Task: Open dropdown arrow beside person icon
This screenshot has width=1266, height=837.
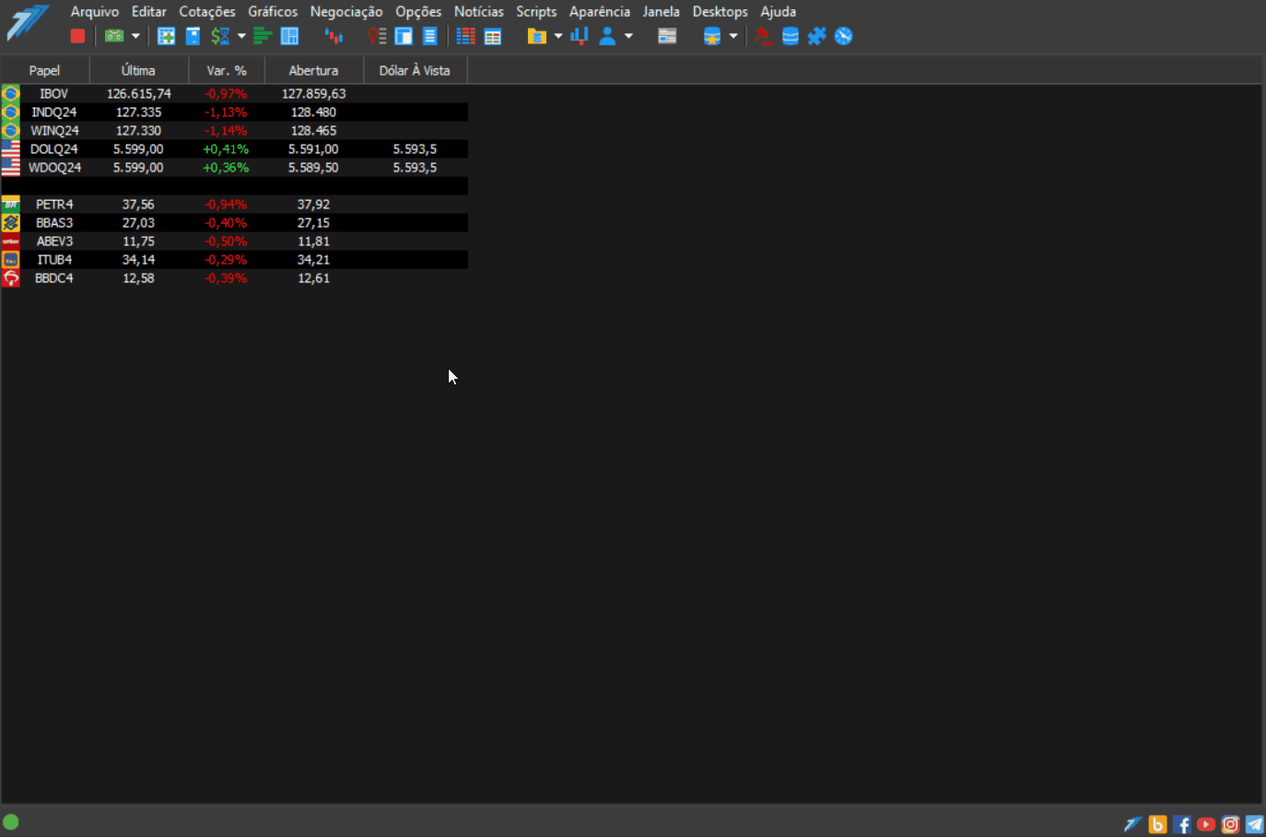Action: click(x=628, y=36)
